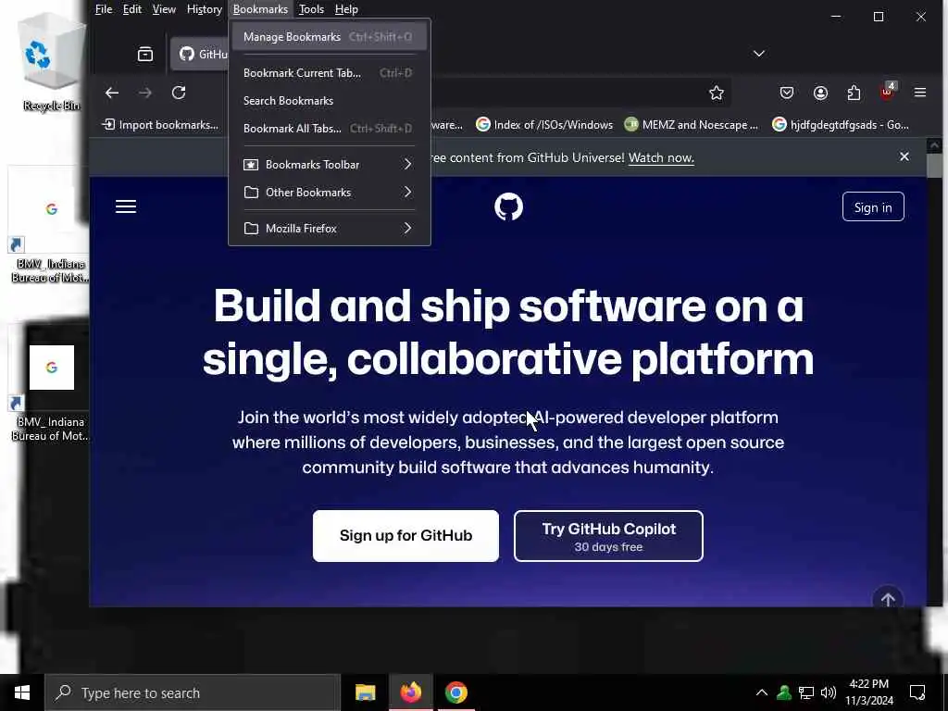Image resolution: width=948 pixels, height=711 pixels.
Task: Click the Sign up for GitHub button
Action: (405, 536)
